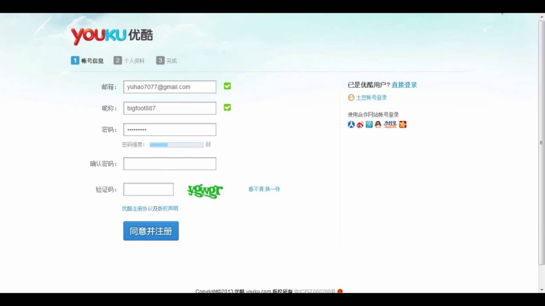Select step 2 个人资料 tab
The width and height of the screenshot is (545, 306).
click(129, 61)
